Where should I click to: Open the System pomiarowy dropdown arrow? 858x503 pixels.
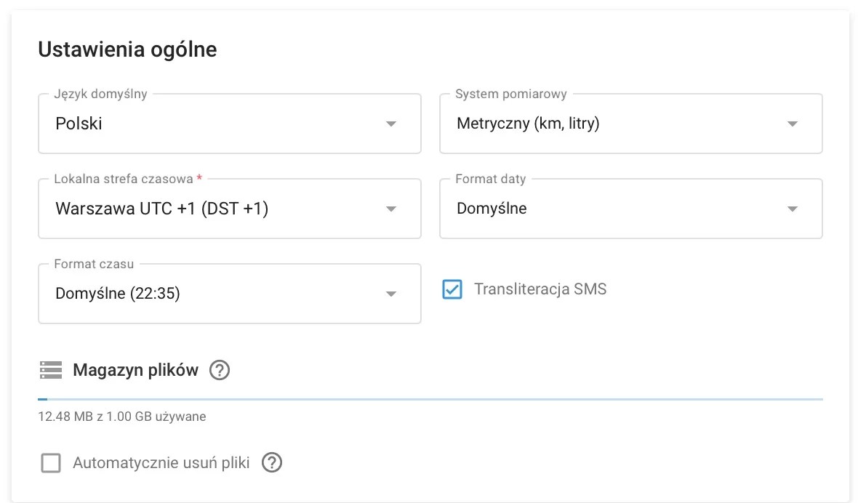(793, 124)
